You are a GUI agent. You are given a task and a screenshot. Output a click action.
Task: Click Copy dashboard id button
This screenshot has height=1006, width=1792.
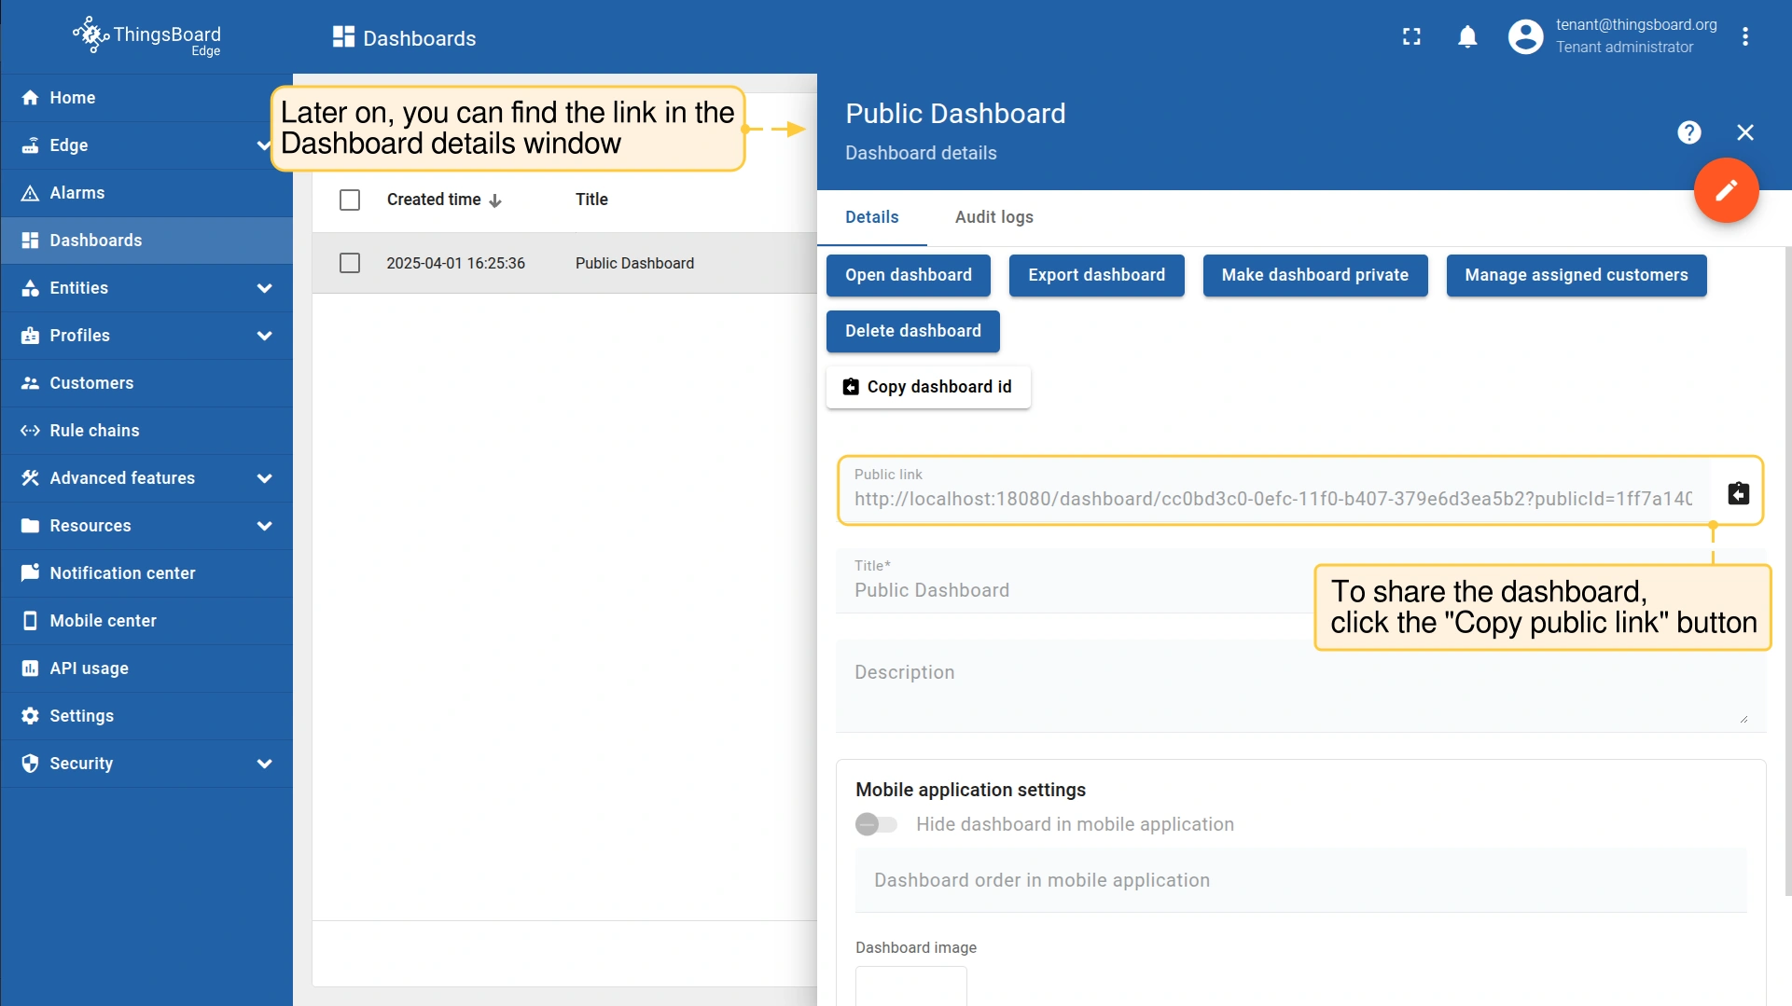tap(928, 387)
